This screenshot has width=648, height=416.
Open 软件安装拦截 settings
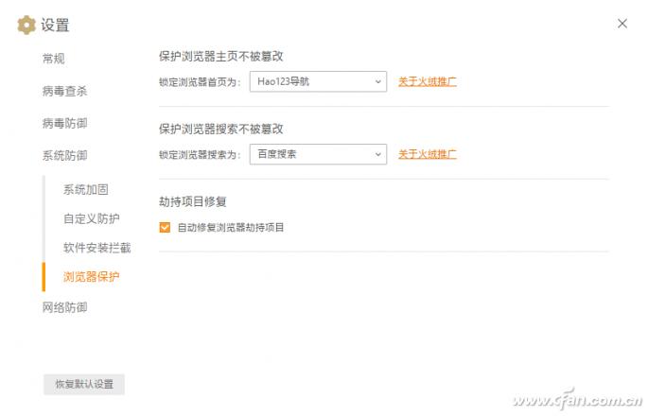pyautogui.click(x=97, y=248)
